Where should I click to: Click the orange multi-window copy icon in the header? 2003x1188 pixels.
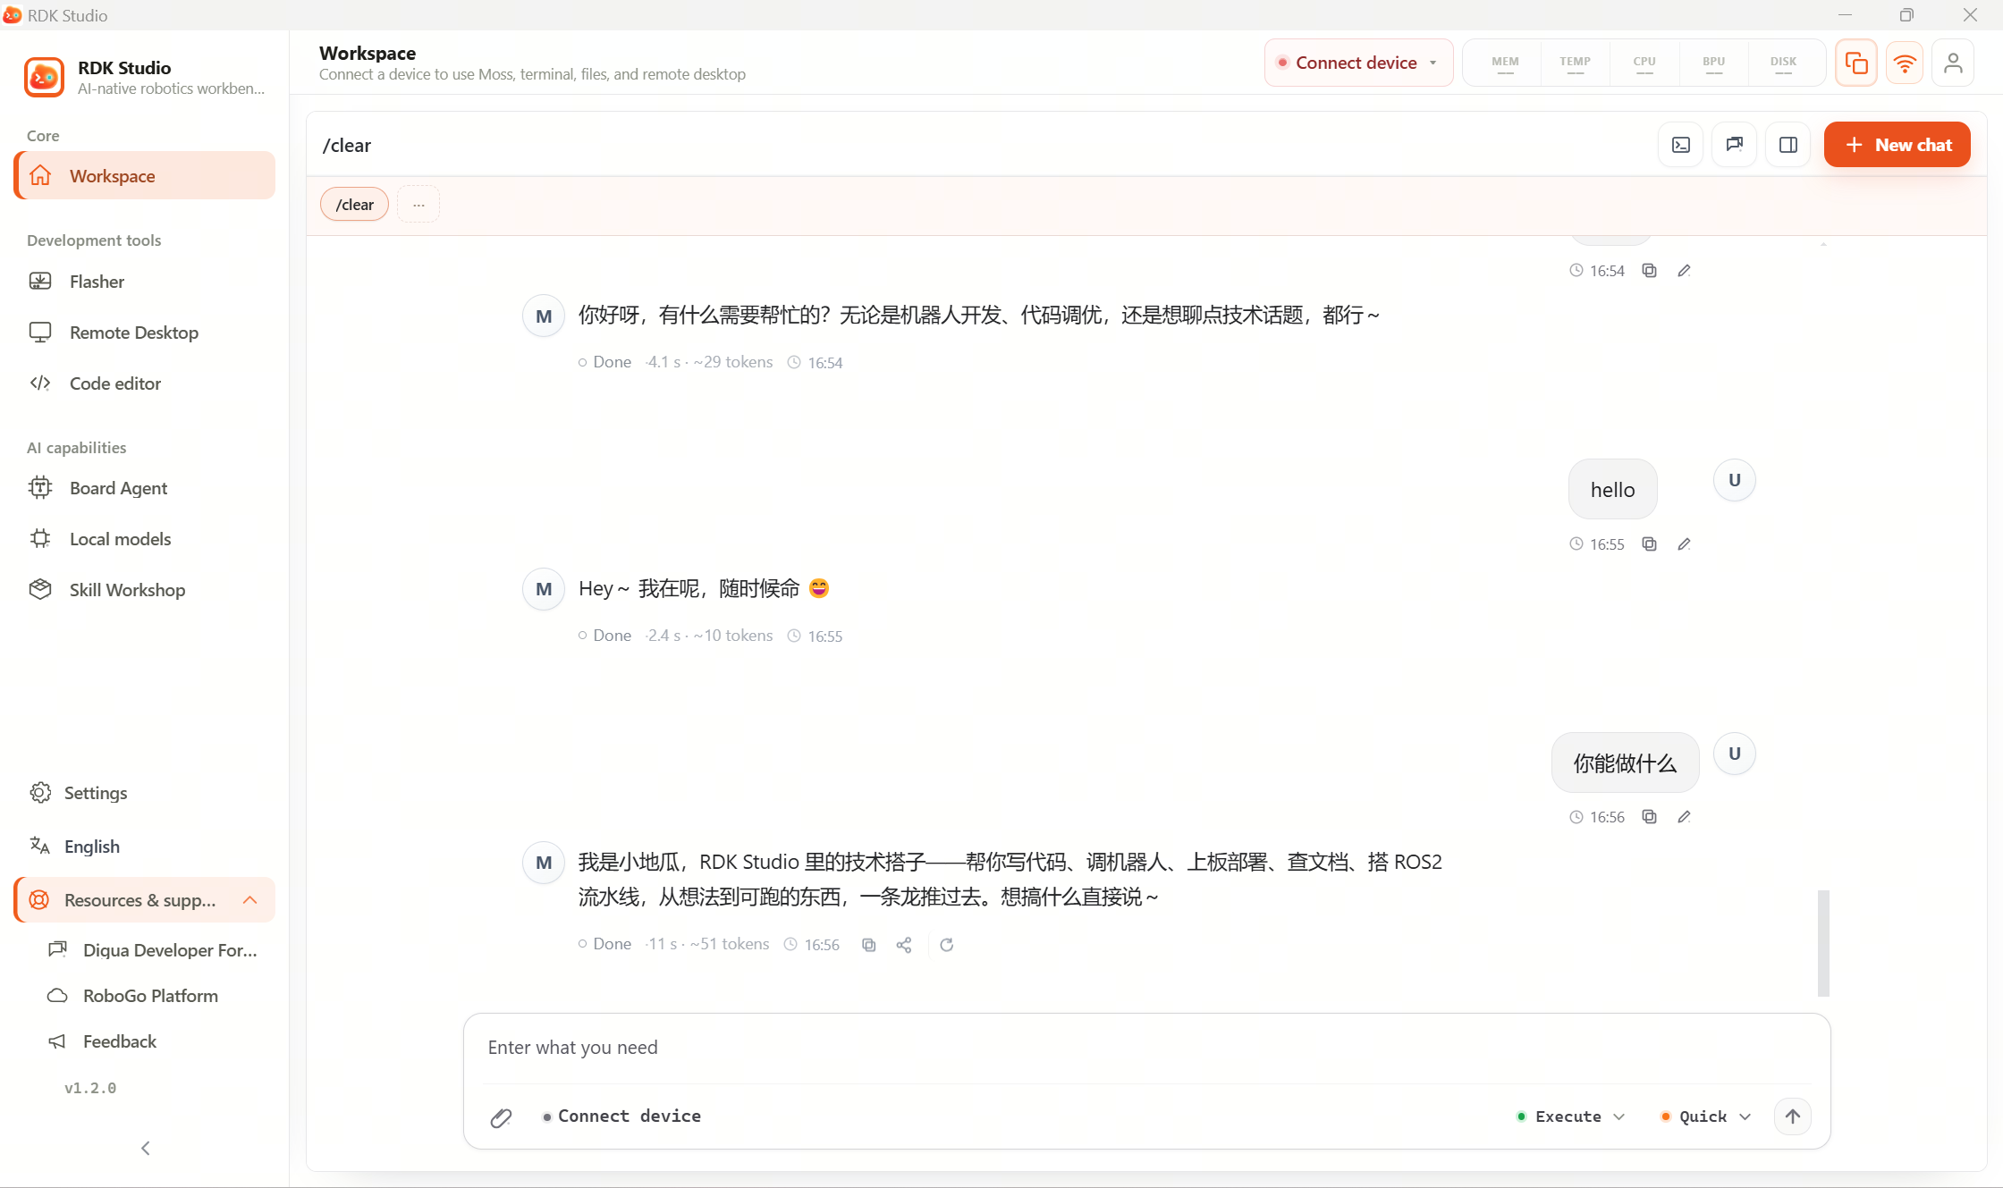(1856, 63)
